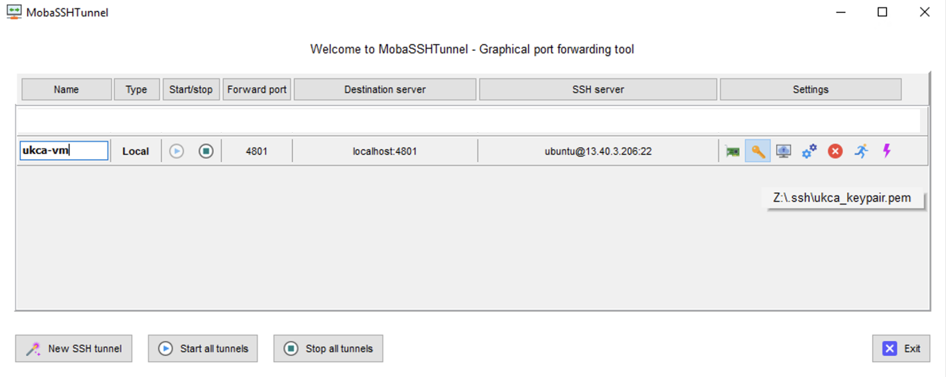Click the Type column header

[136, 89]
